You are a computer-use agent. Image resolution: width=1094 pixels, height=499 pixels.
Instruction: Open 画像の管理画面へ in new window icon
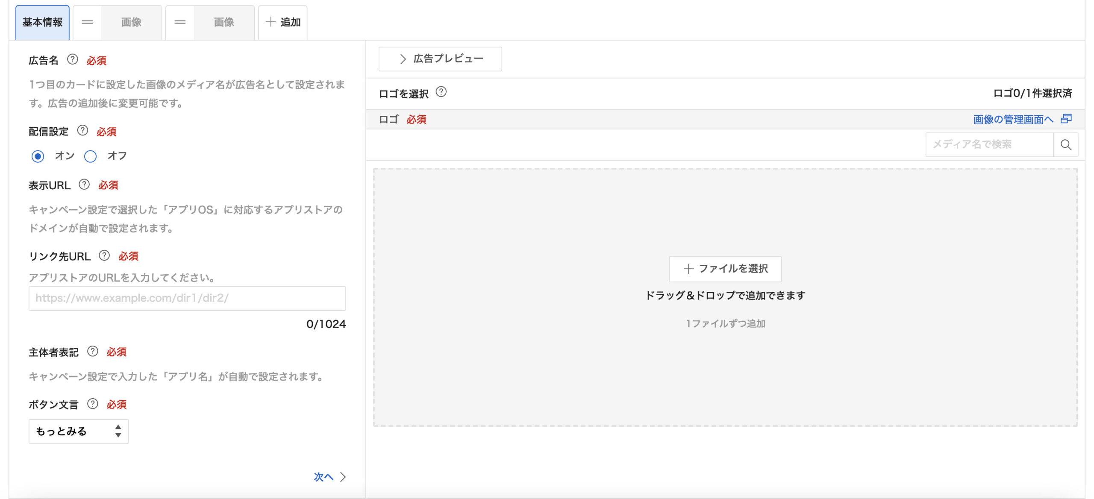click(1065, 119)
